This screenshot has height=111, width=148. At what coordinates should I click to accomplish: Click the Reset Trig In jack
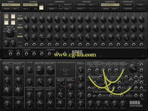18,54
